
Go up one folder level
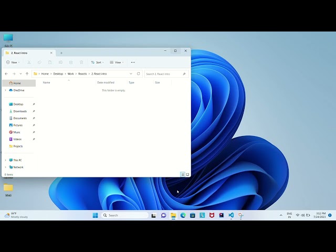(x=27, y=73)
